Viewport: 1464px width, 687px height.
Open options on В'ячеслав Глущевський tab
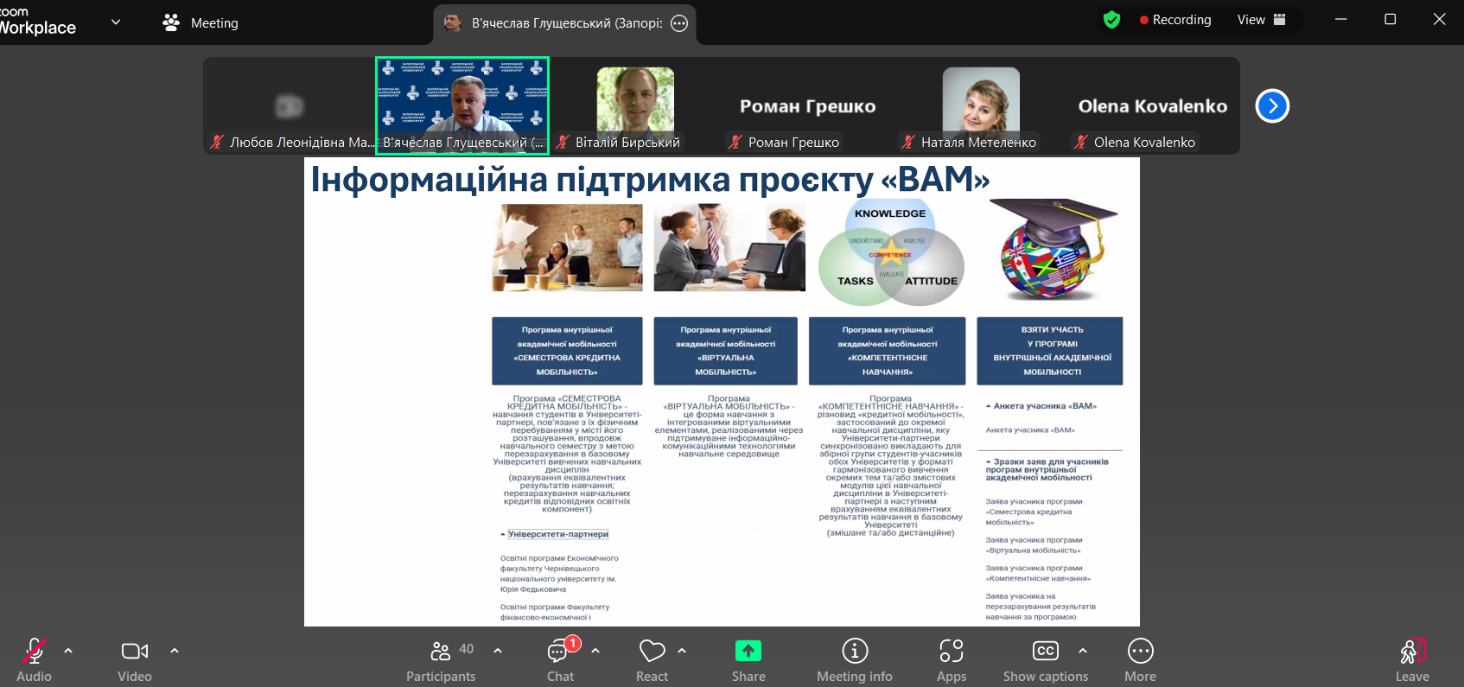(x=679, y=24)
